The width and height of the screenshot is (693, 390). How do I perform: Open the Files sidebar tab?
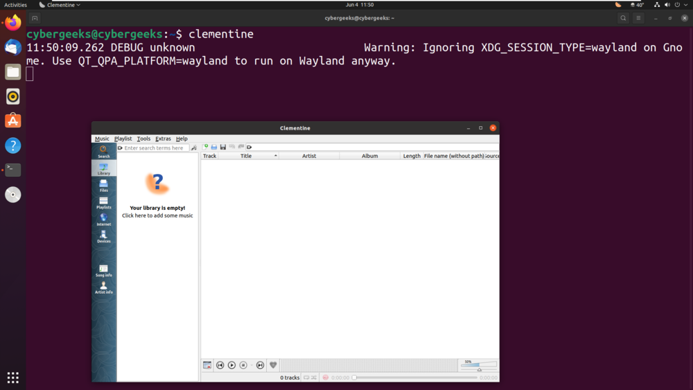click(104, 186)
